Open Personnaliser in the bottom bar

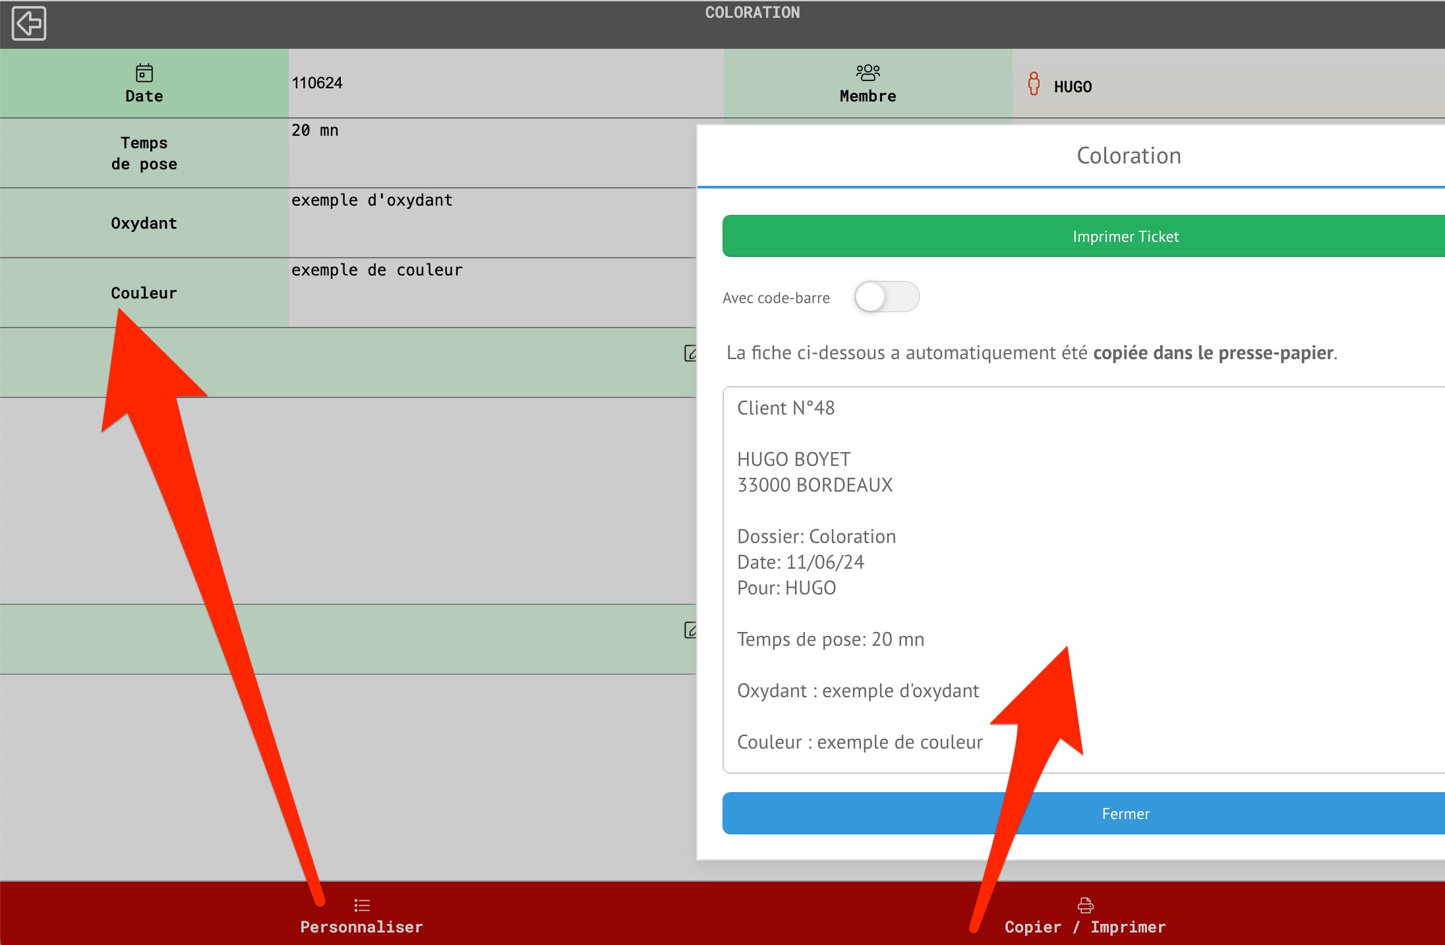[361, 927]
